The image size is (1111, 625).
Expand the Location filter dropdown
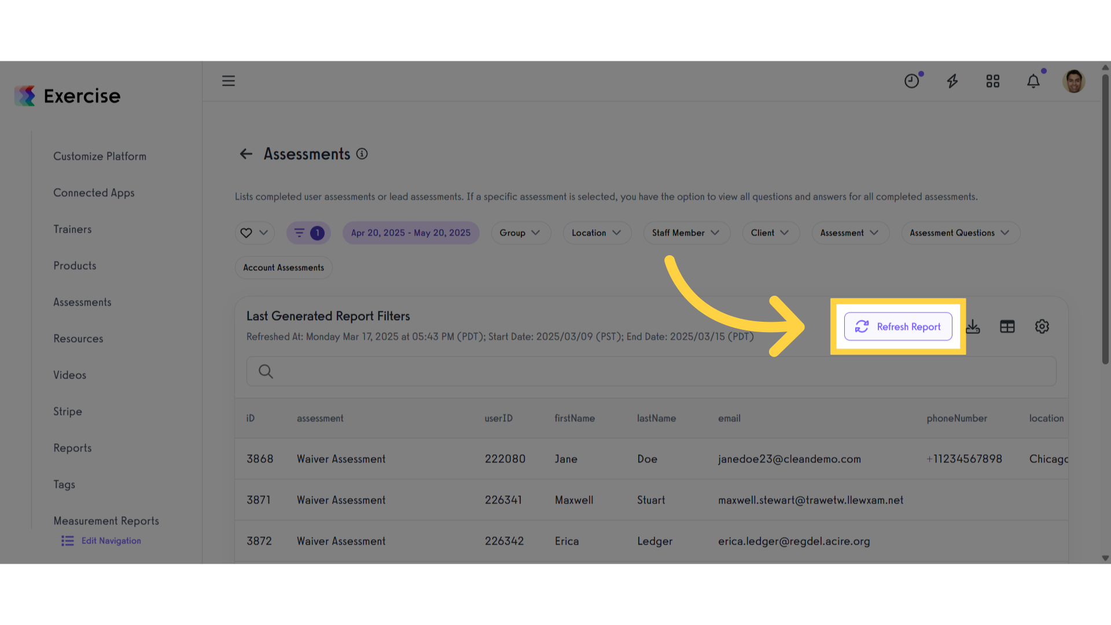click(x=597, y=233)
